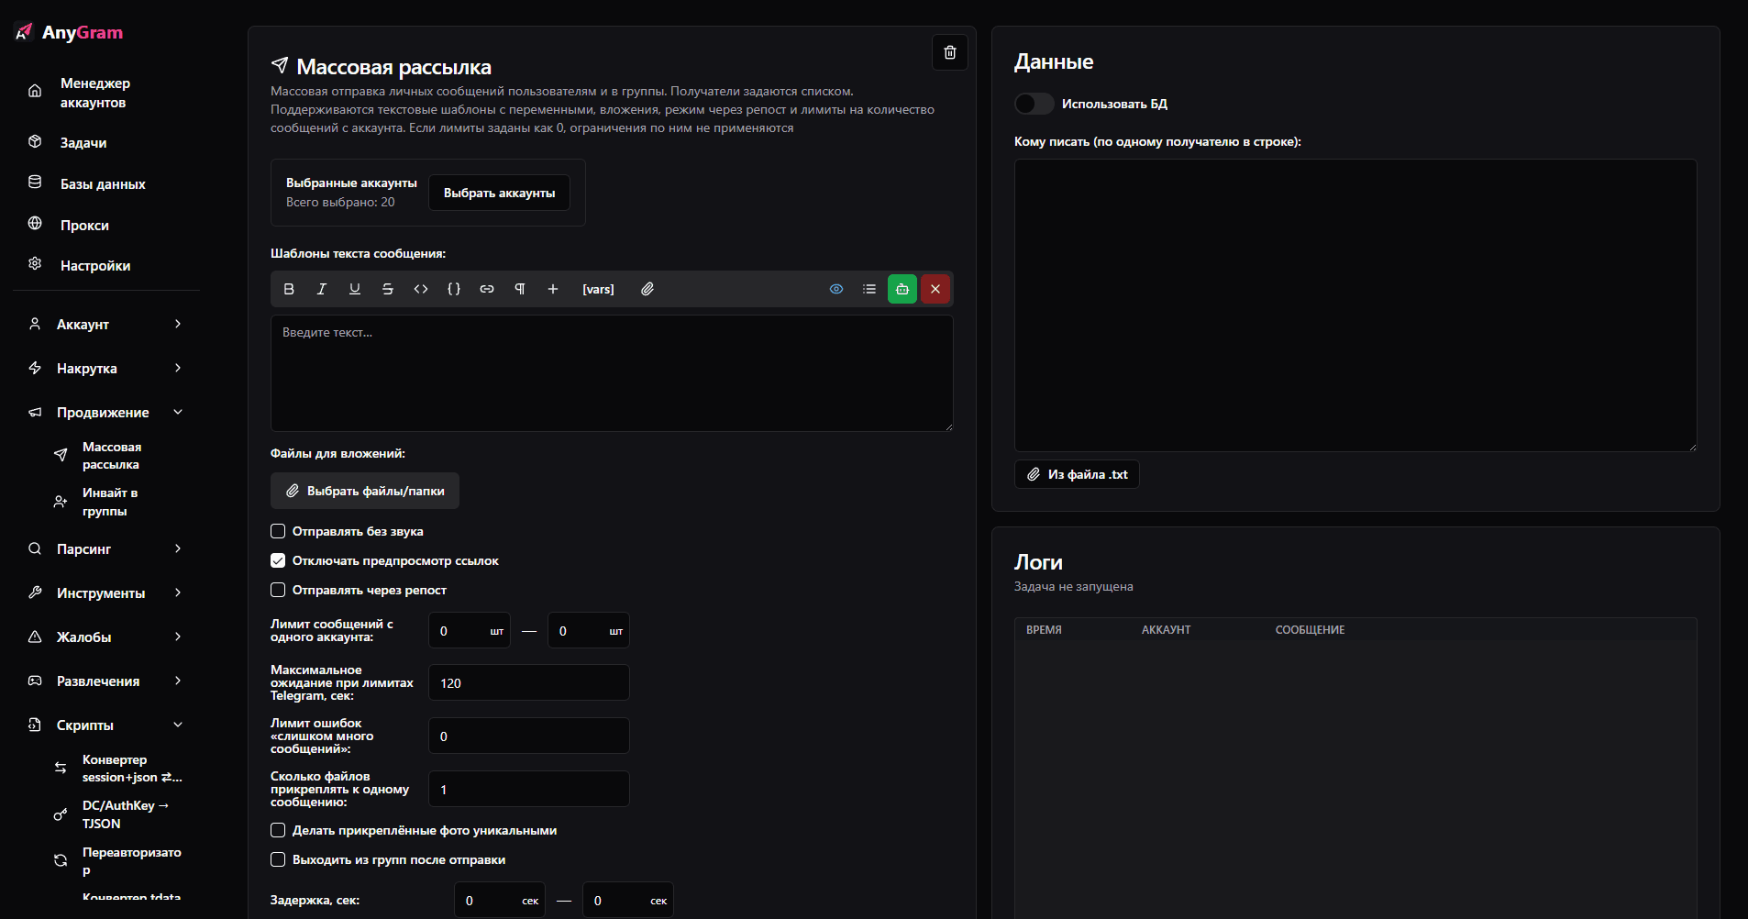Delete the task using the trash icon
The width and height of the screenshot is (1748, 919).
[949, 52]
